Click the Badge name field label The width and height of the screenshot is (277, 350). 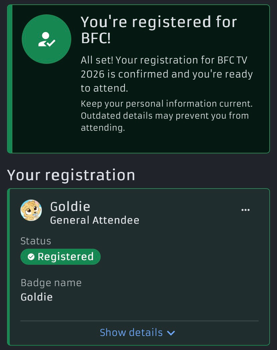tap(51, 283)
